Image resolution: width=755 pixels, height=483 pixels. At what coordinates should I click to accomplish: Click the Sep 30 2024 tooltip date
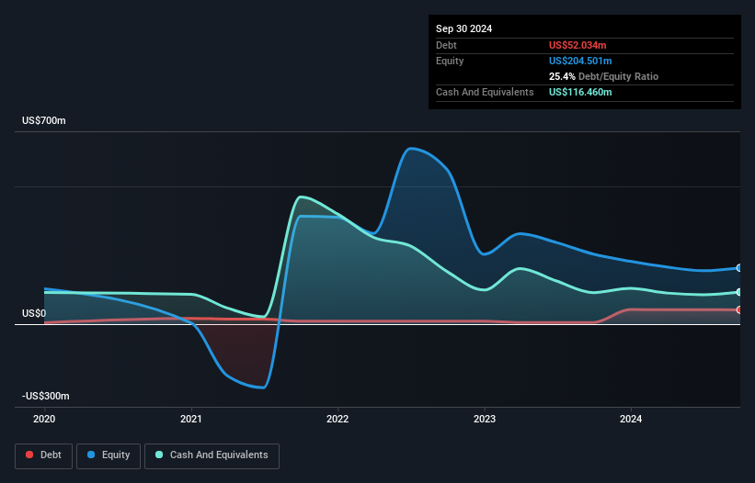[464, 28]
